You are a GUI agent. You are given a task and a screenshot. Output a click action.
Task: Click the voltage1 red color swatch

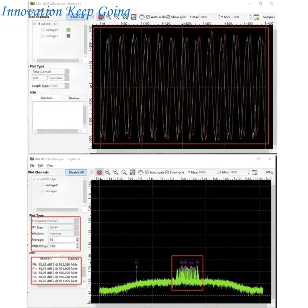pos(69,36)
